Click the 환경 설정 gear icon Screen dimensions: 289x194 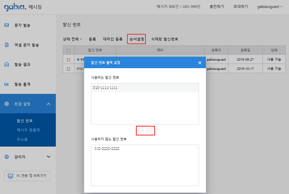(7, 104)
